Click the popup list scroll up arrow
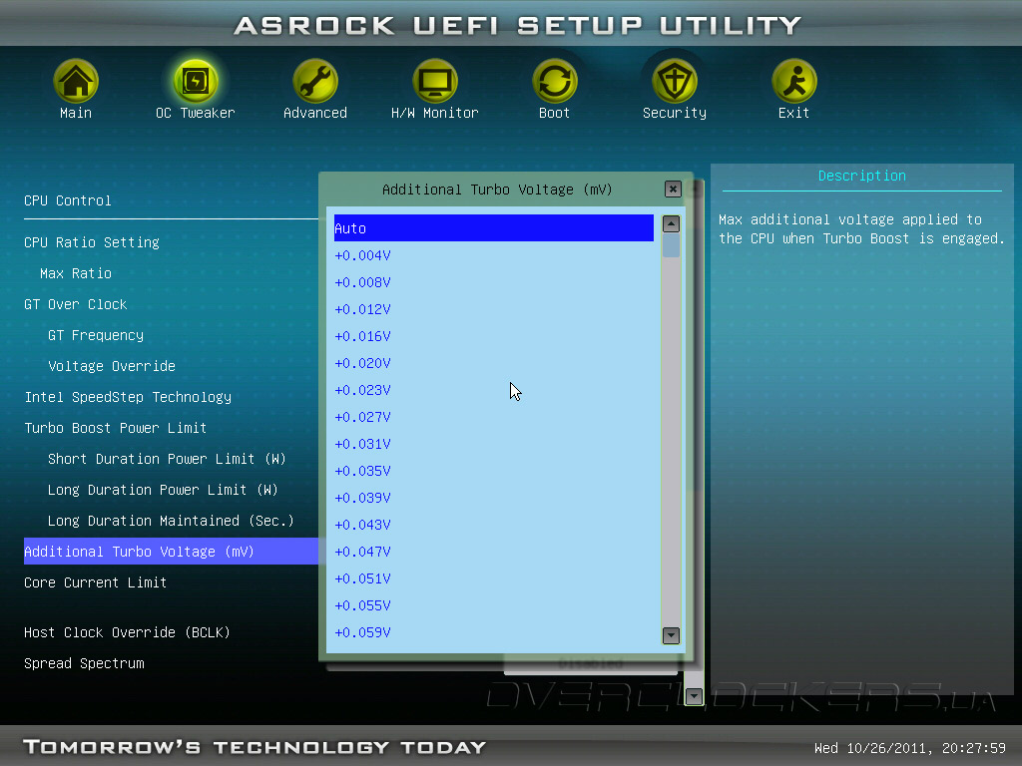Viewport: 1022px width, 766px height. tap(671, 224)
